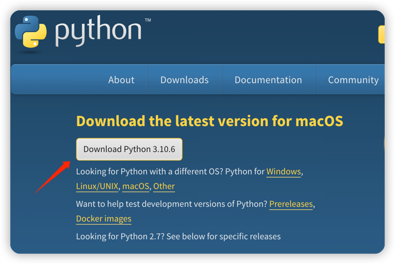Open the Other platforms link
This screenshot has height=264, width=395.
[164, 186]
